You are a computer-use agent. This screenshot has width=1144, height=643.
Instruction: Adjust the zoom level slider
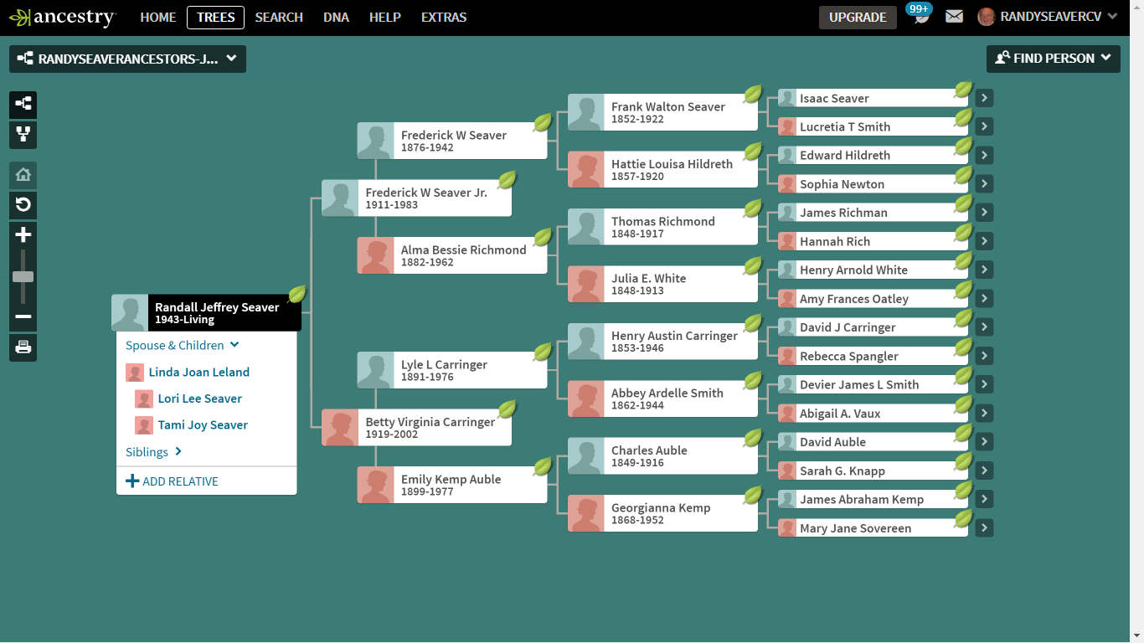point(23,276)
